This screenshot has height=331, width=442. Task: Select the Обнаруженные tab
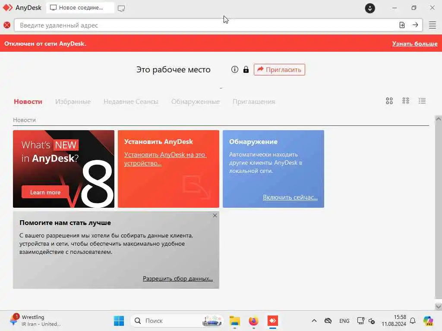pos(196,102)
